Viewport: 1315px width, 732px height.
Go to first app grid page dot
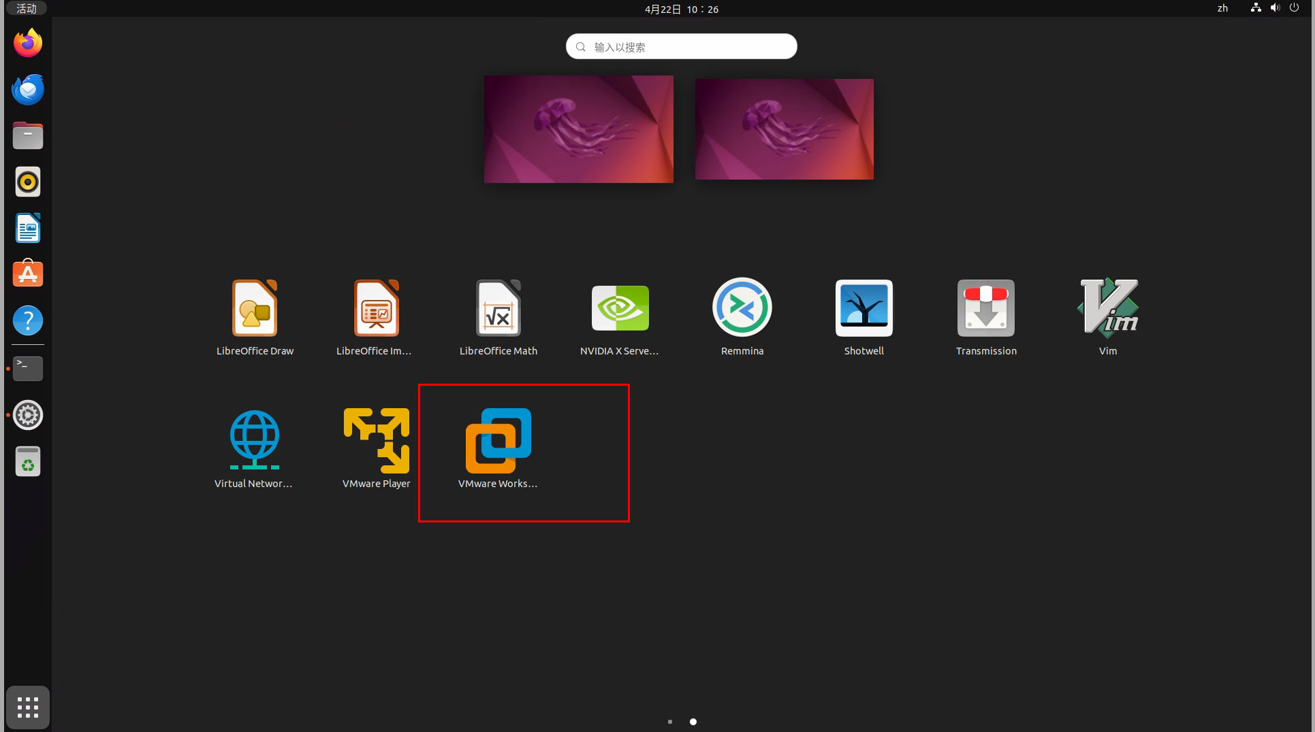pos(670,722)
